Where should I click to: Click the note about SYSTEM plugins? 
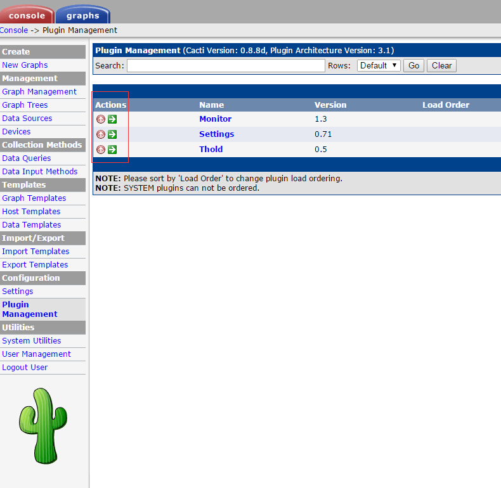point(178,188)
